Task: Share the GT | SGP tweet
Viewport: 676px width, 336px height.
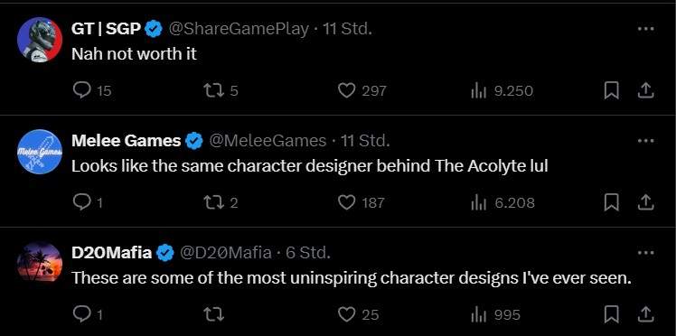Action: pyautogui.click(x=645, y=90)
